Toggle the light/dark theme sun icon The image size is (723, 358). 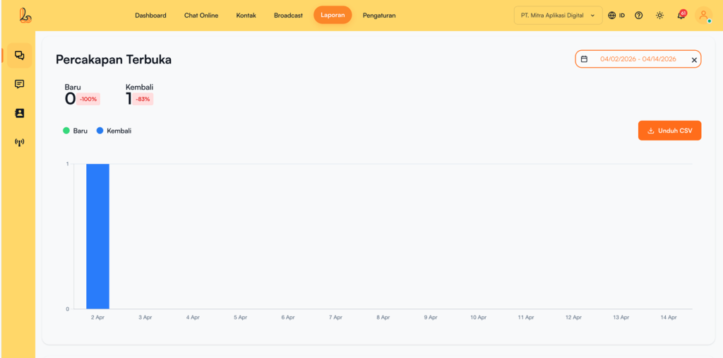(x=659, y=16)
